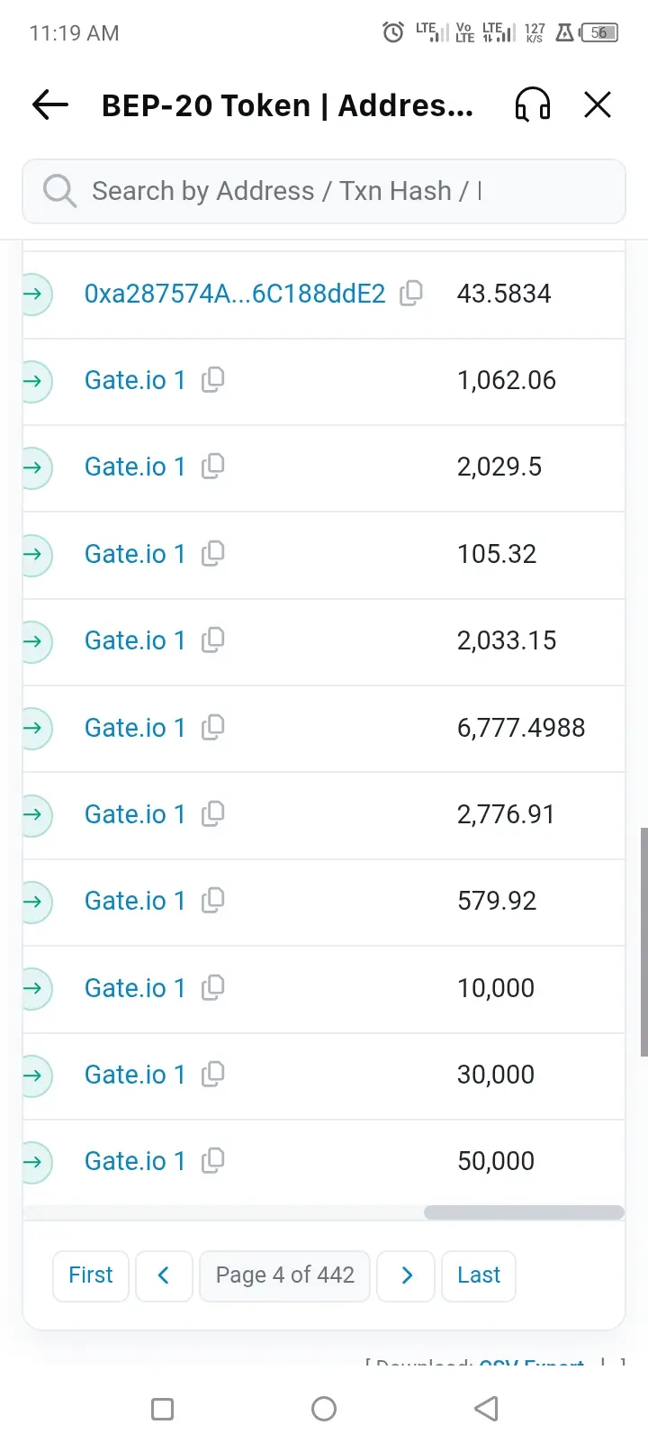Close the BEP-20 Token page
Image resolution: width=648 pixels, height=1452 pixels.
598,105
